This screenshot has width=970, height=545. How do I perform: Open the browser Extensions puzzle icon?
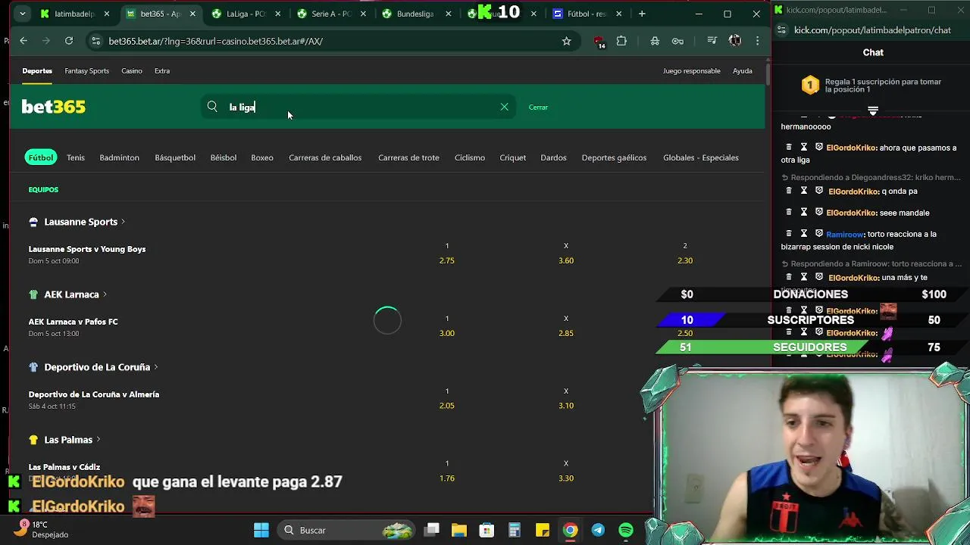pyautogui.click(x=621, y=41)
